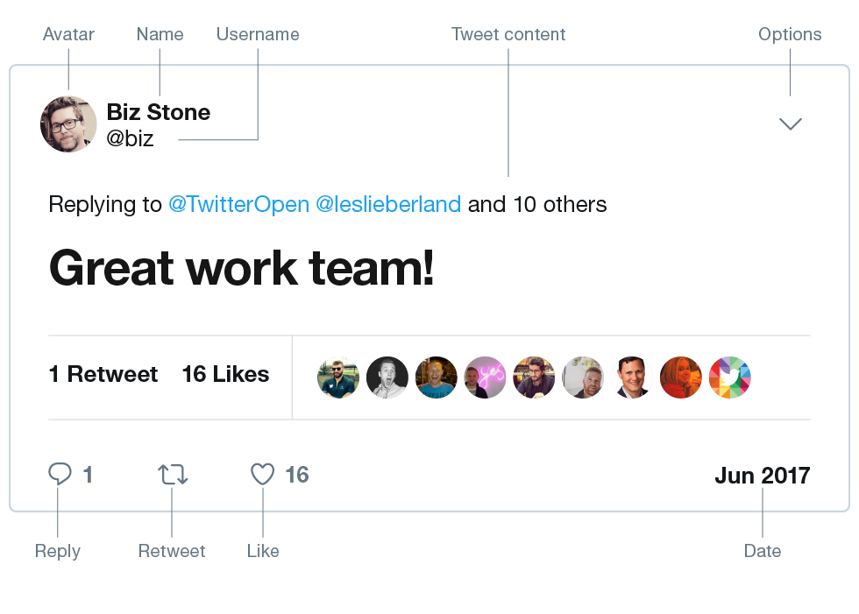Show the 'and 10 others' recipients

(x=537, y=205)
